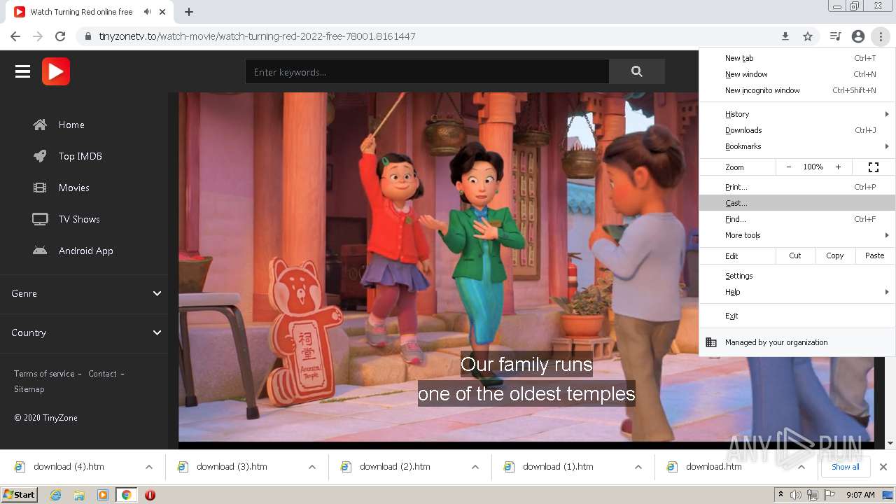
Task: Open Top IMDB in the sidebar
Action: (80, 156)
